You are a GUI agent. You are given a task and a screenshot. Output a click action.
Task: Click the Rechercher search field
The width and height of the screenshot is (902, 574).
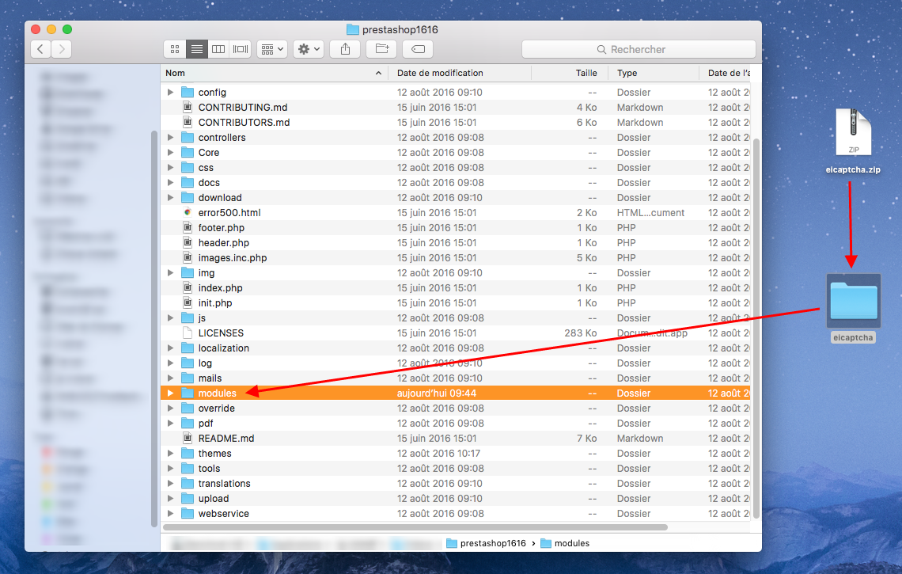639,49
